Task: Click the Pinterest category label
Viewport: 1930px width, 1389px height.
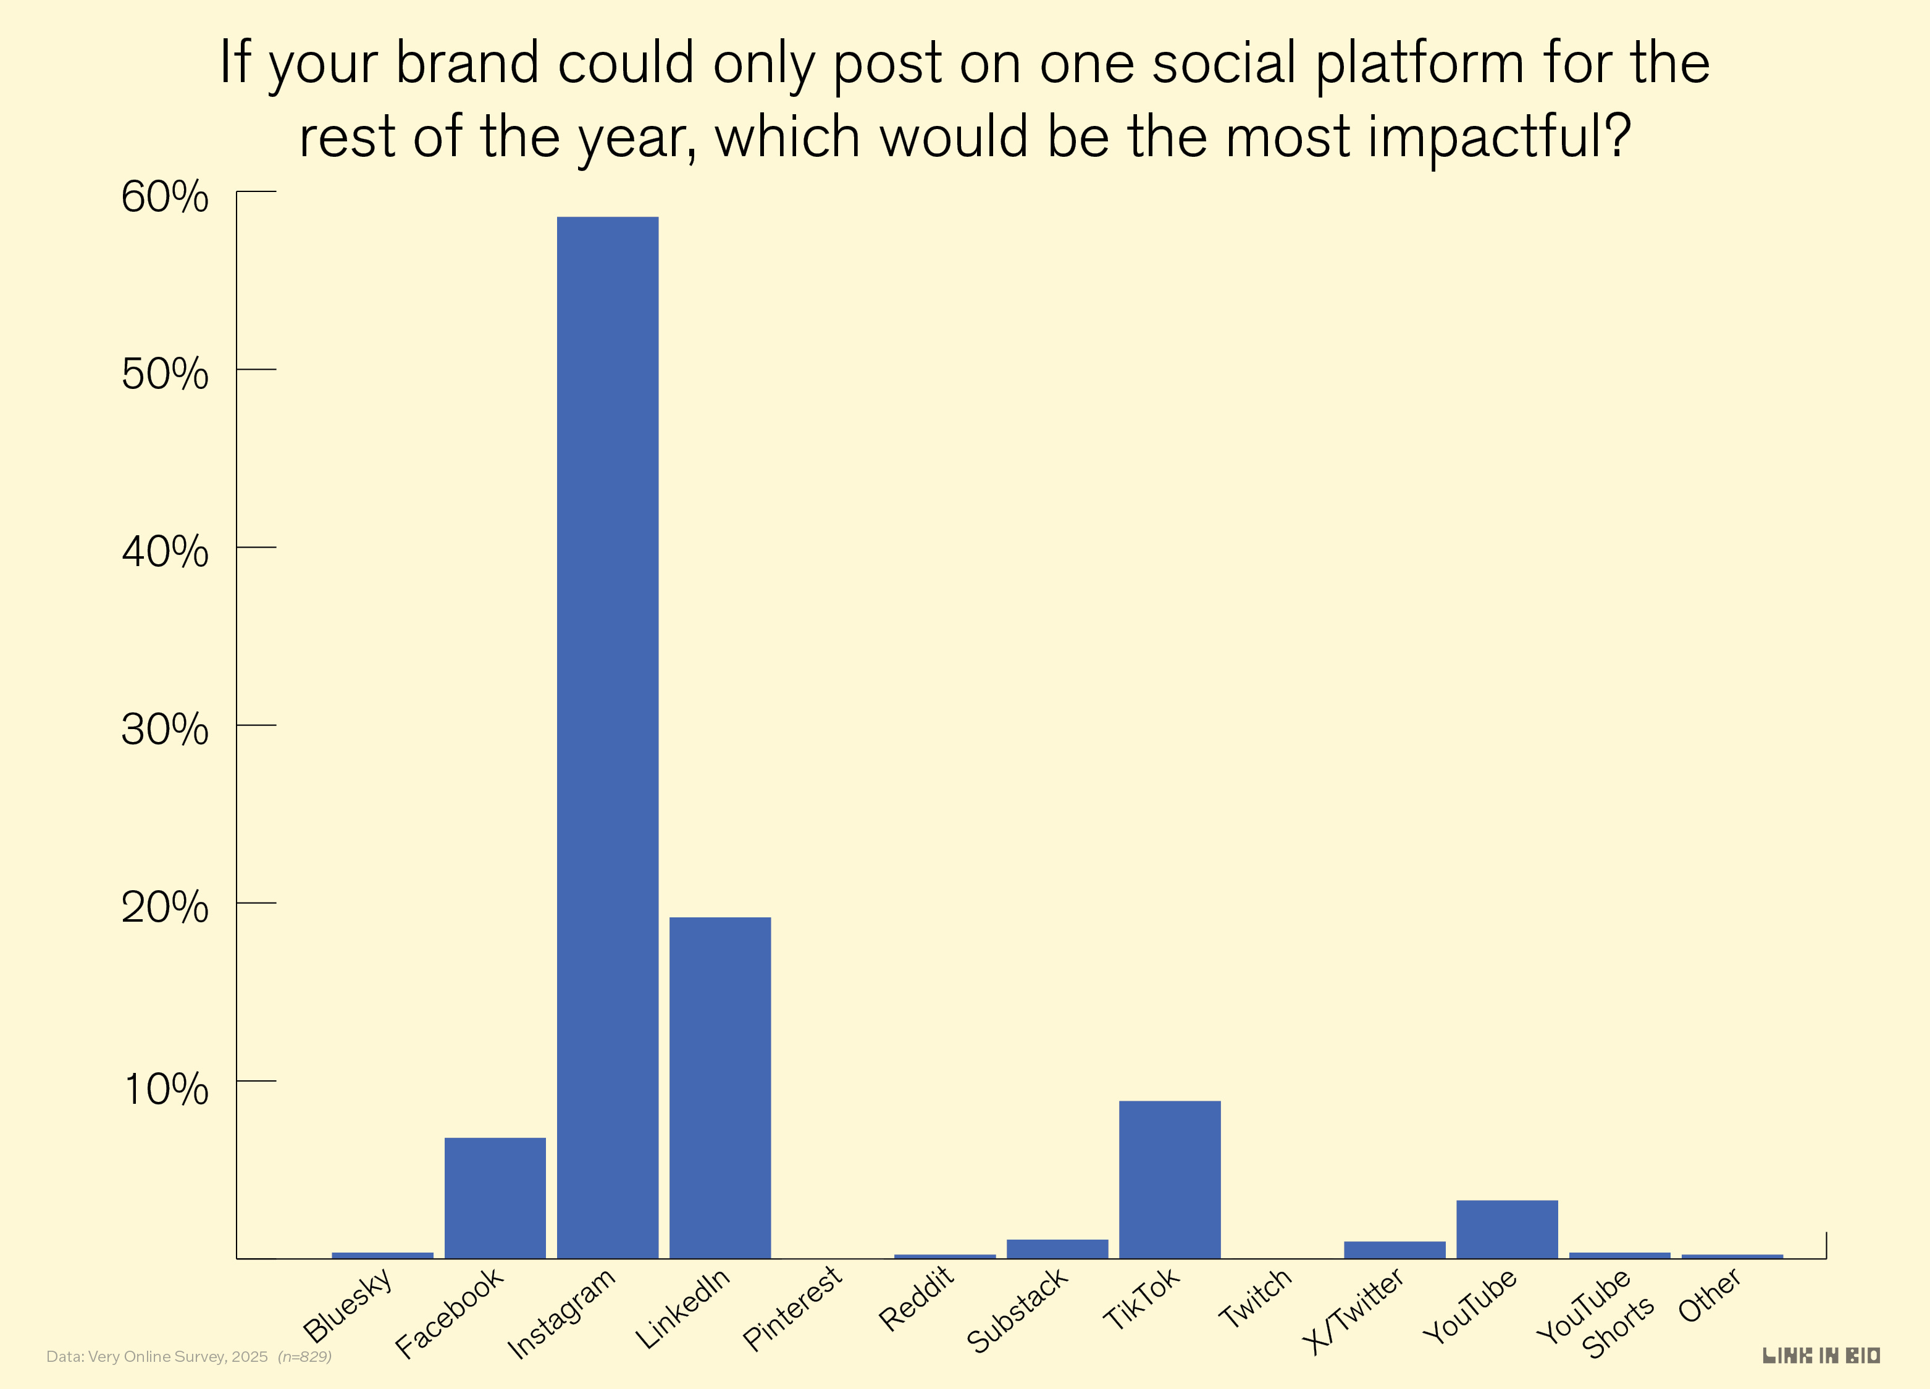Action: click(x=792, y=1308)
